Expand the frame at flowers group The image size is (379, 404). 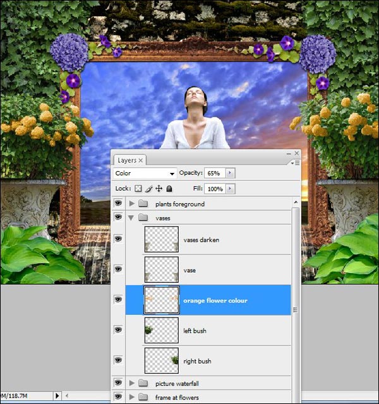click(x=132, y=397)
